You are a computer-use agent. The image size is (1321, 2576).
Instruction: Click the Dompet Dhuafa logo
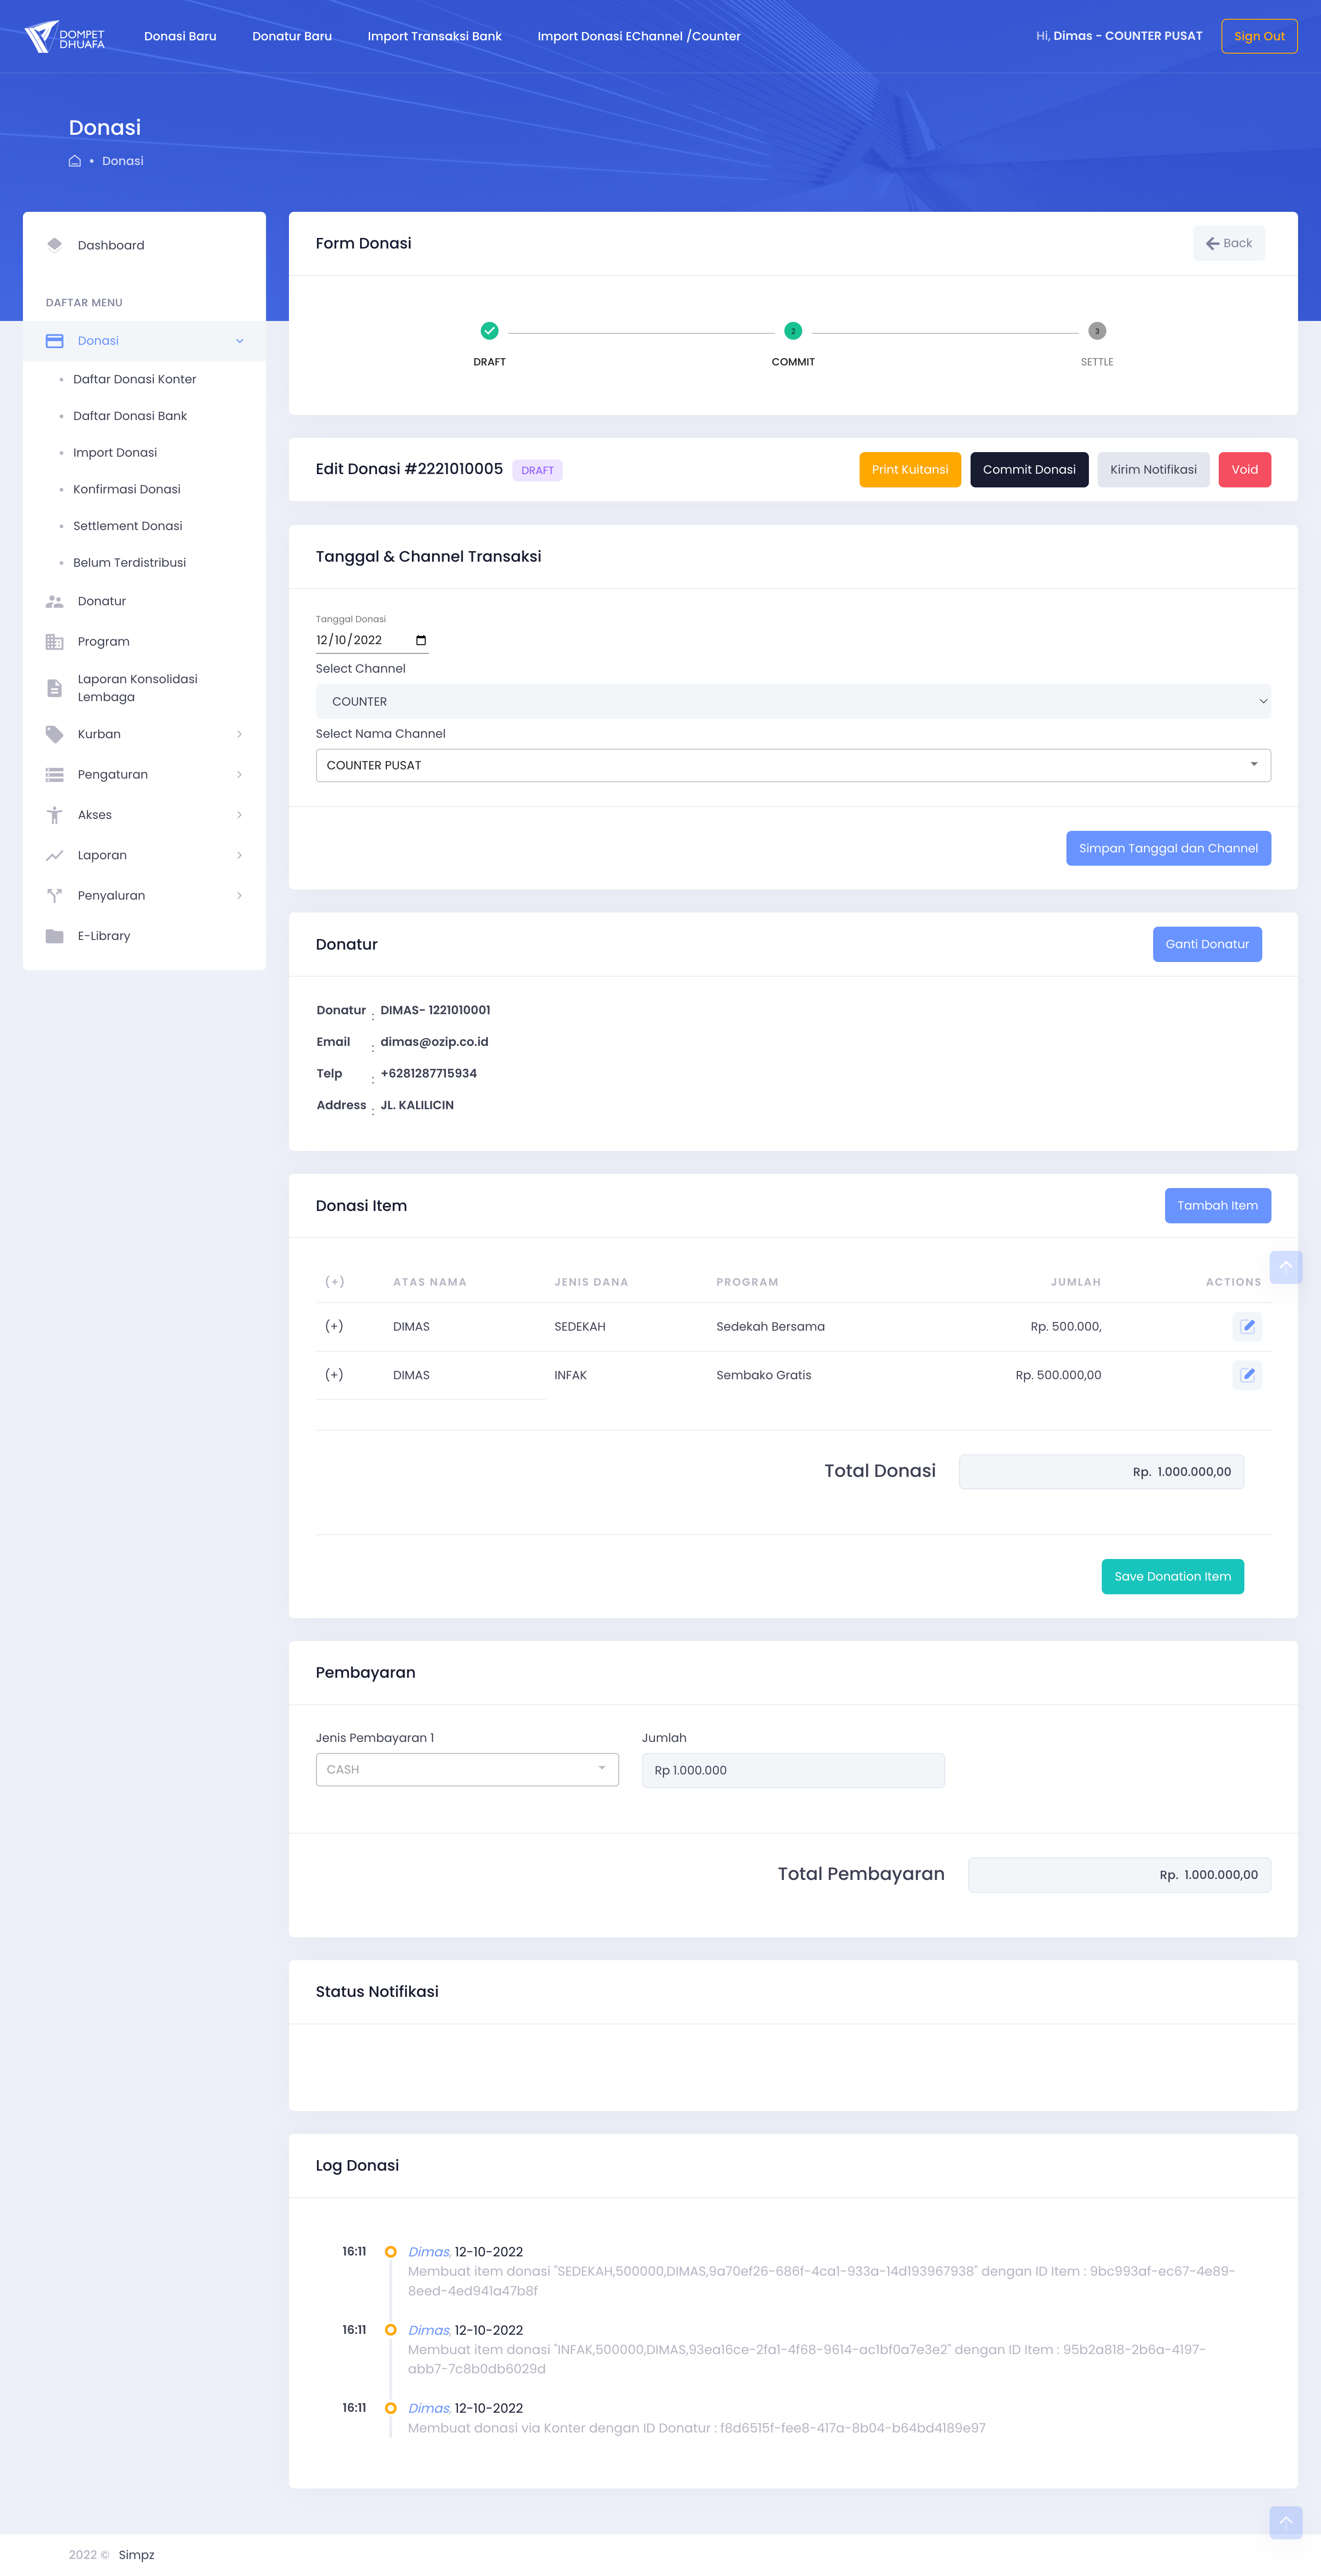pyautogui.click(x=65, y=36)
